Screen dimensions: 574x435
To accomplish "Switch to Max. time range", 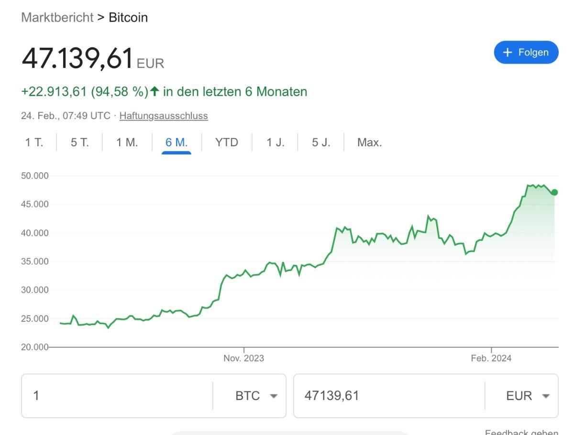I will click(369, 142).
